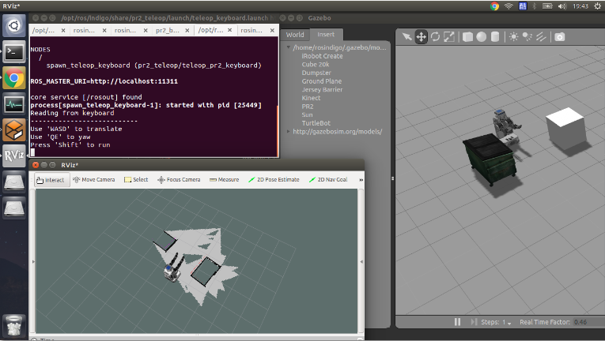Expand the left RViz panel via side arrow
605x341 pixels.
pos(32,261)
